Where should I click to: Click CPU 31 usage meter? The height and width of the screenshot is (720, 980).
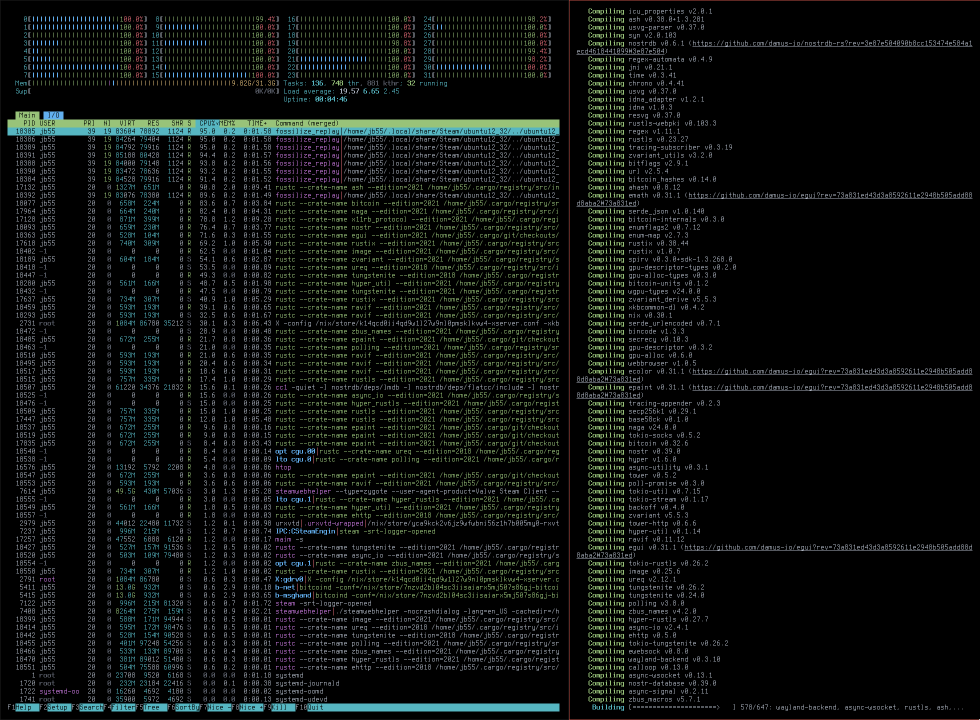[x=487, y=75]
